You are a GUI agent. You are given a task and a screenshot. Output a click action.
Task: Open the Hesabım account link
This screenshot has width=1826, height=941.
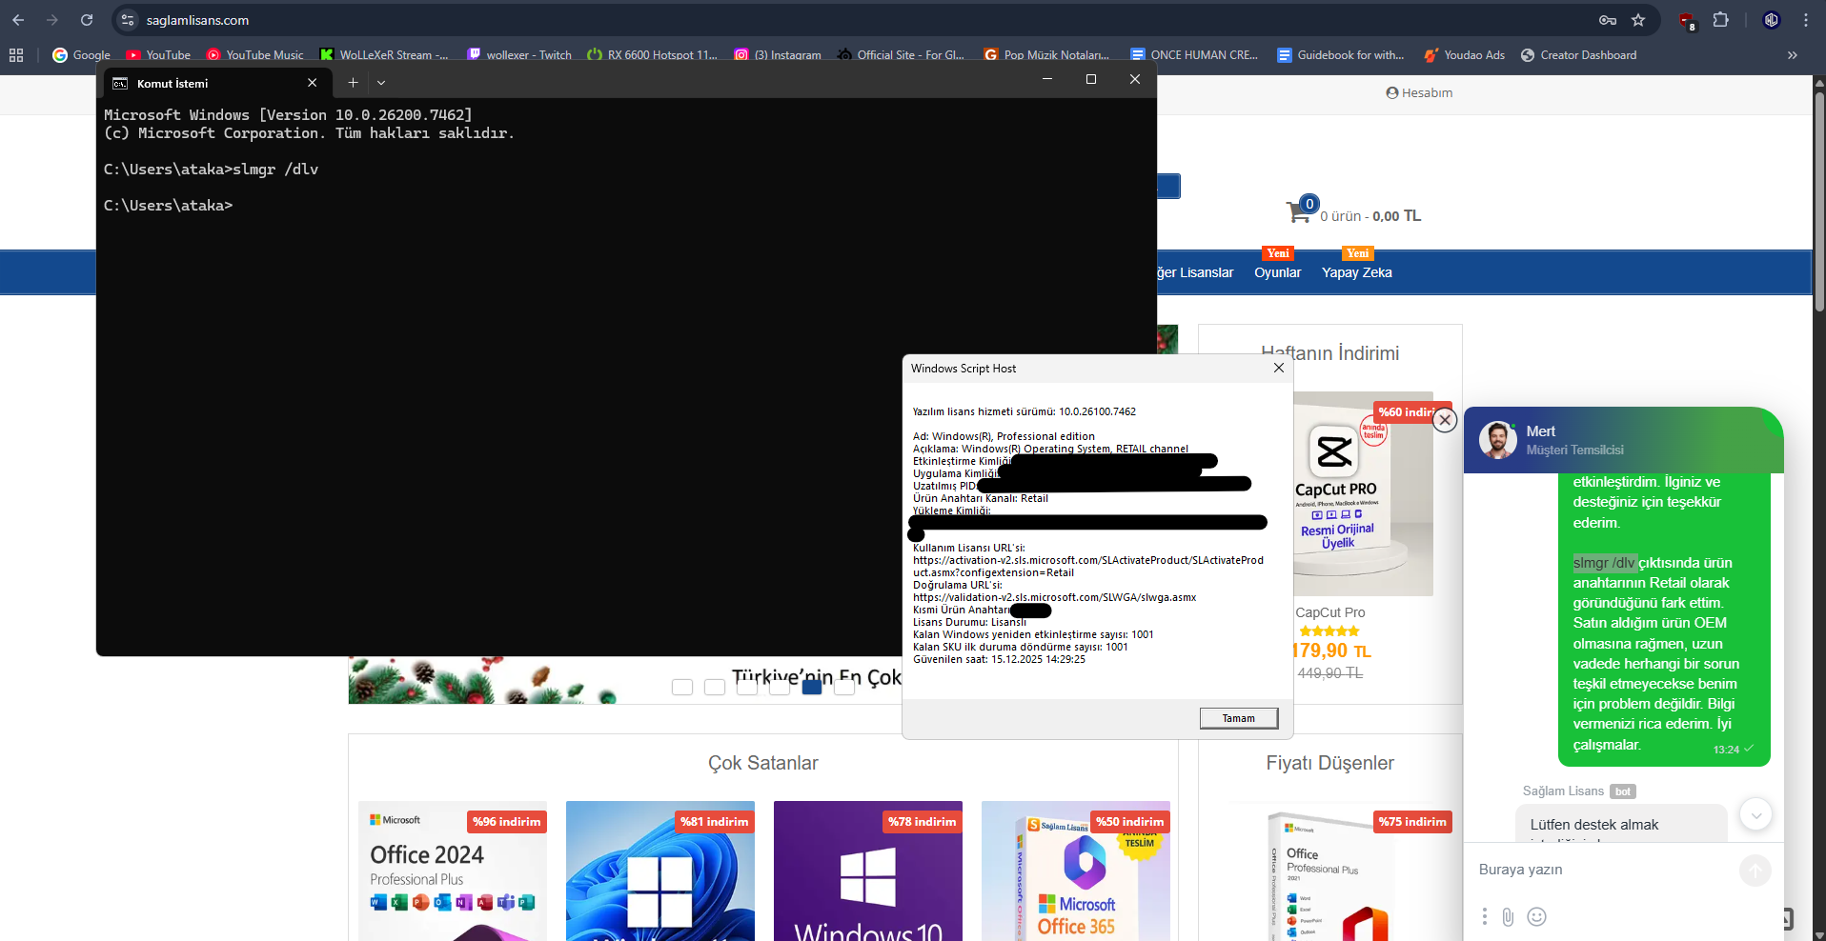coord(1419,92)
